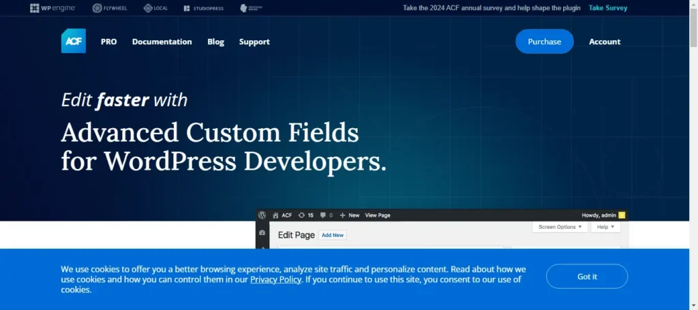Open Documentation in the navigation
Screen dimensions: 698x310
pos(162,42)
